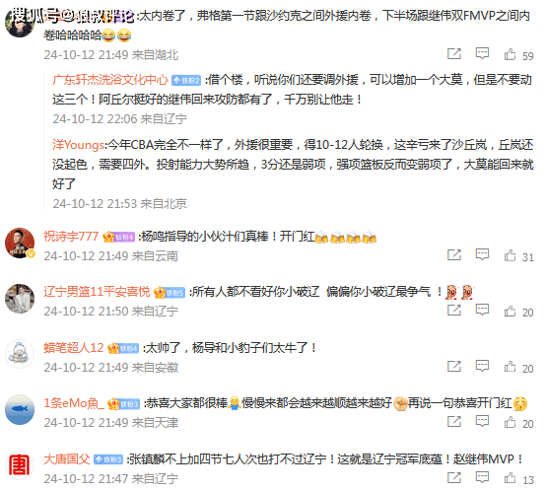Share the top comment from 湖北
The height and width of the screenshot is (491, 546).
coord(454,54)
